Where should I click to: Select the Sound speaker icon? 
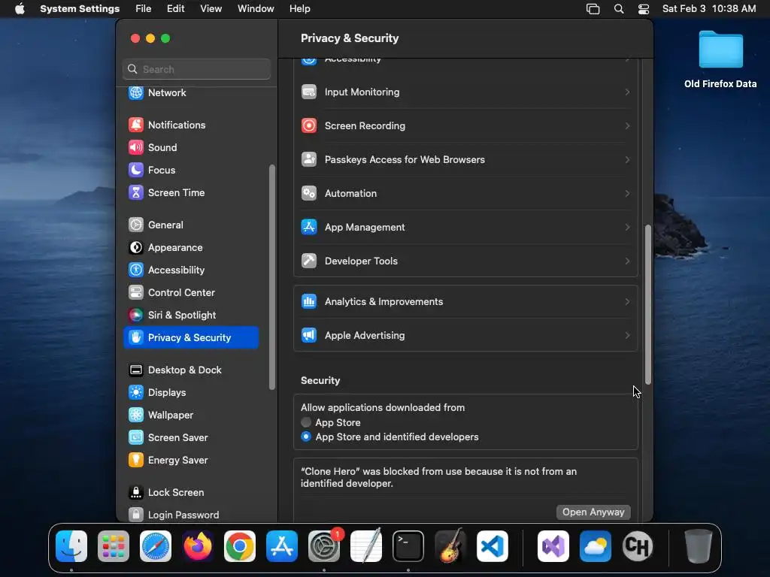pos(136,147)
